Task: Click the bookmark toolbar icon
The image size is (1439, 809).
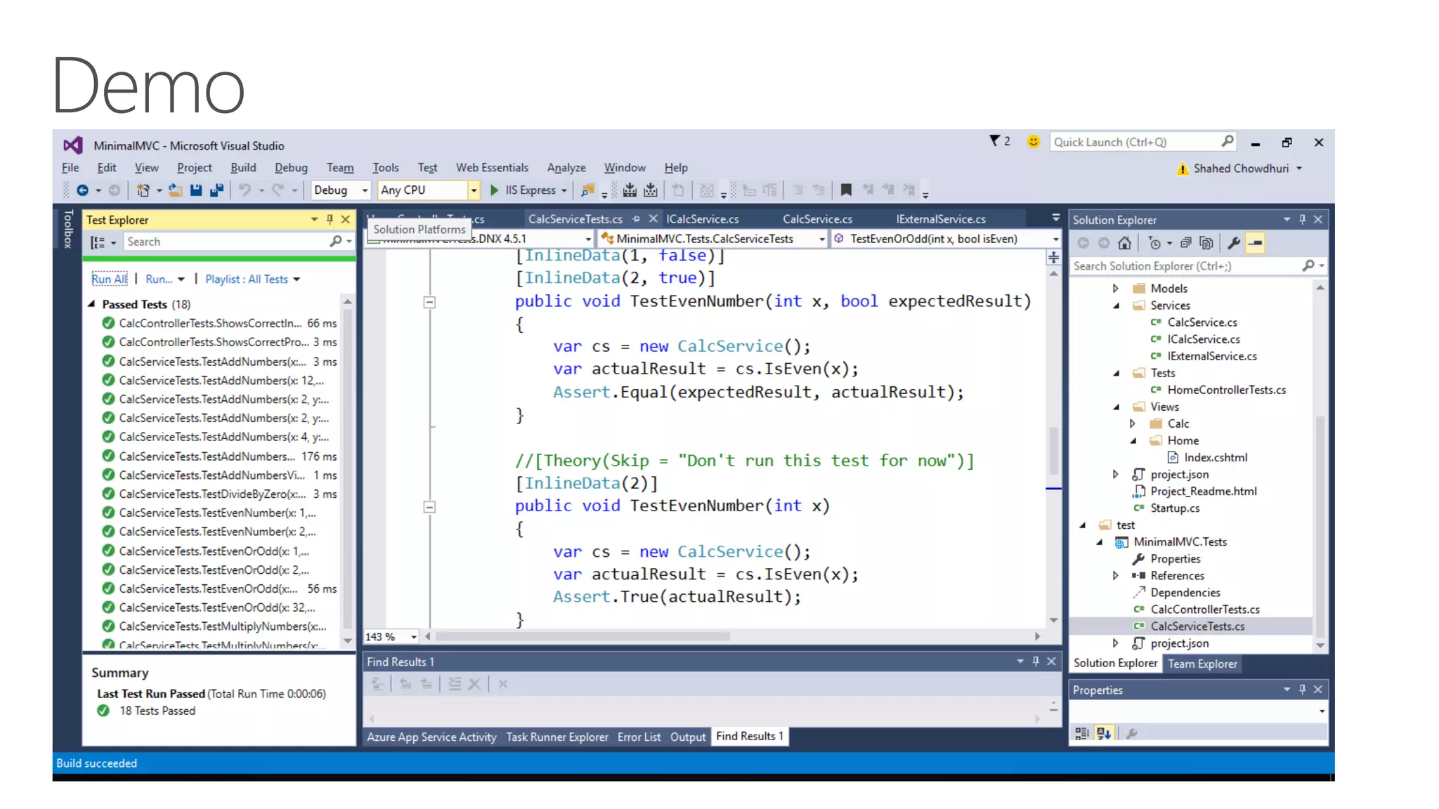Action: click(846, 190)
